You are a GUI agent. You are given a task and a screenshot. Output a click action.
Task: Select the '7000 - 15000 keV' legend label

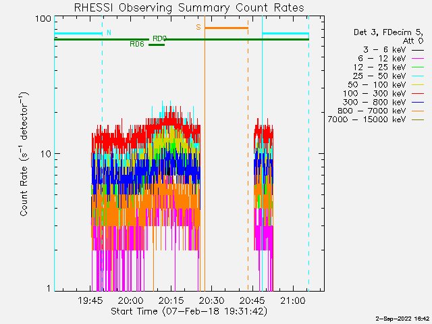367,119
